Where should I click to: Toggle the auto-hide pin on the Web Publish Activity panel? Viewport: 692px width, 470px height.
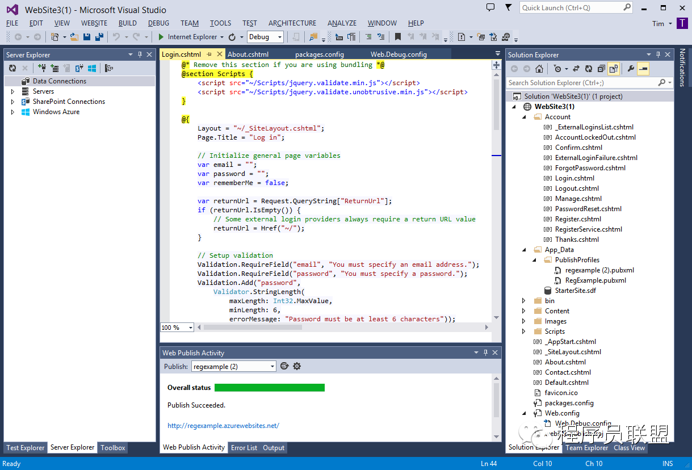(x=485, y=352)
